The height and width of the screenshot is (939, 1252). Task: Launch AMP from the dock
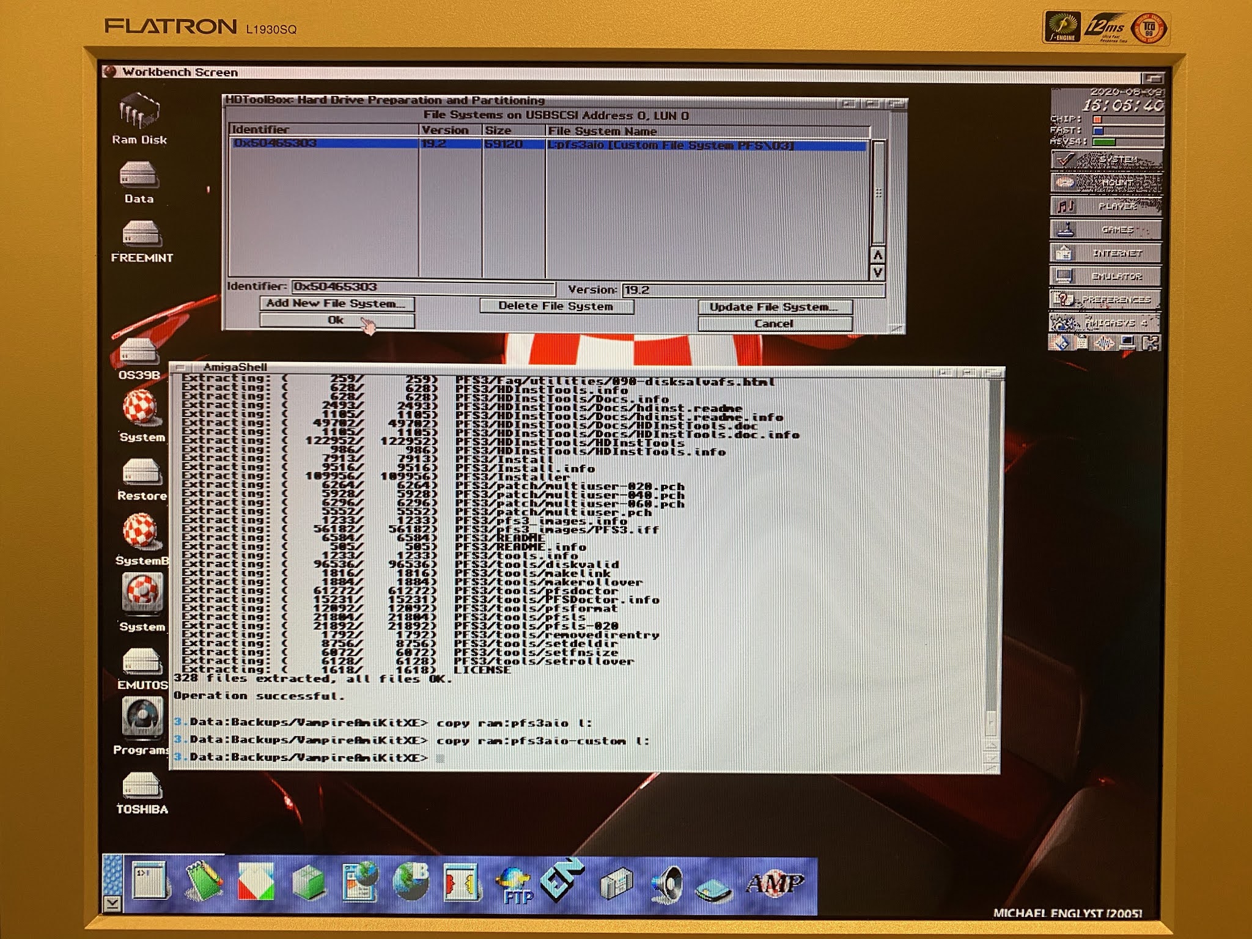coord(775,884)
